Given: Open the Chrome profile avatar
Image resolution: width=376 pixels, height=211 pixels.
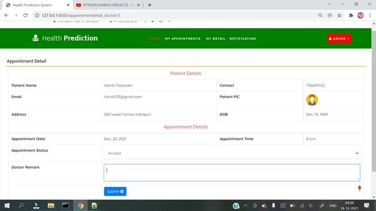Looking at the screenshot, I should point(360,15).
